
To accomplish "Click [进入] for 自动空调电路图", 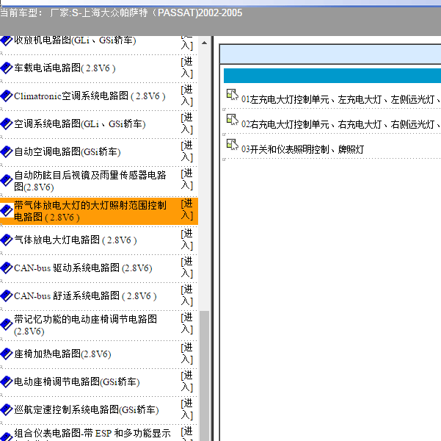I will point(187,151).
